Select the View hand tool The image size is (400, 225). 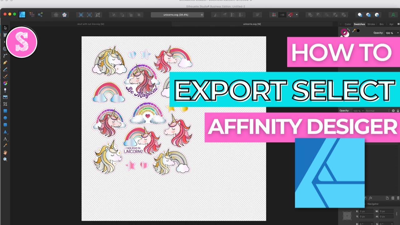5,152
